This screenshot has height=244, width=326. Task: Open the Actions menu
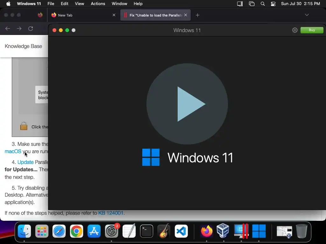pyautogui.click(x=98, y=3)
